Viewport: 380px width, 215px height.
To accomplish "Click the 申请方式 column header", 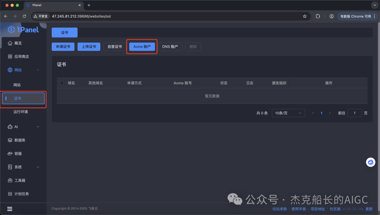I will point(134,83).
